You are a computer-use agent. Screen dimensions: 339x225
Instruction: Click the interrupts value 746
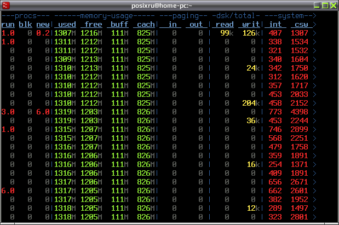pos(275,129)
